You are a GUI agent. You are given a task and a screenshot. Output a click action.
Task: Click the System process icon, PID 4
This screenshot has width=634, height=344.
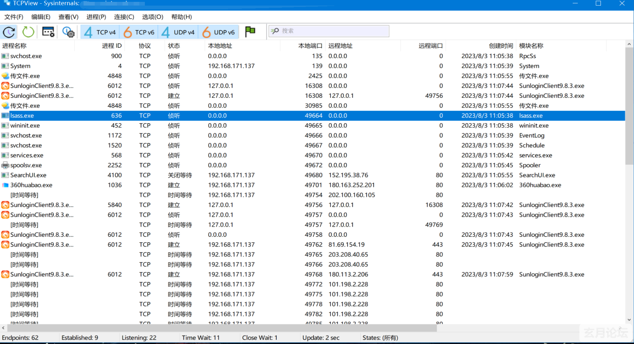pyautogui.click(x=5, y=66)
